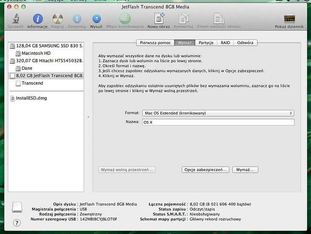Switch to the RAID tab
311x234 pixels.
[x=225, y=43]
